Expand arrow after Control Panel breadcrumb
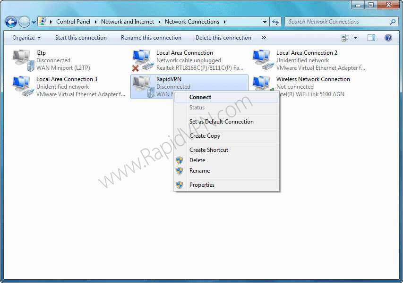403x283 pixels. [x=95, y=22]
